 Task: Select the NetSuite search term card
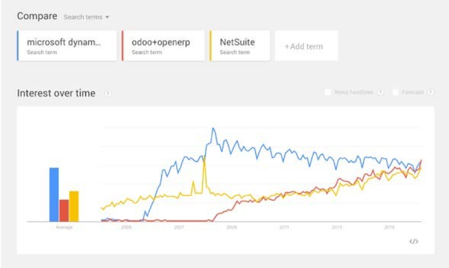(240, 46)
